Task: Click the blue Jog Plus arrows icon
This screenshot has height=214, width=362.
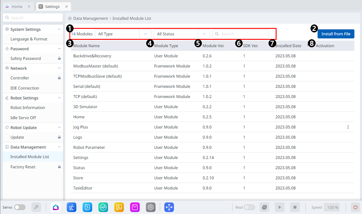Action: [x=169, y=207]
